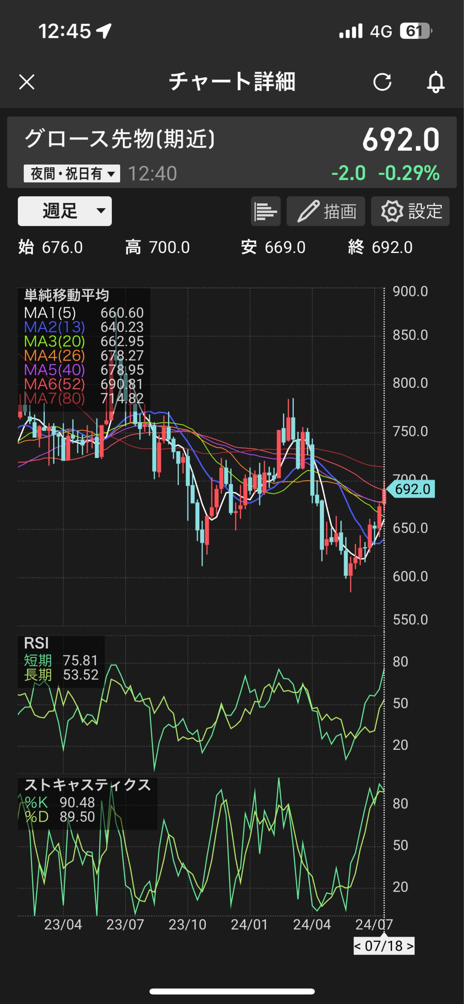Screen dimensions: 464x1004
Task: Tap the 安 669.0 low price
Action: point(273,247)
